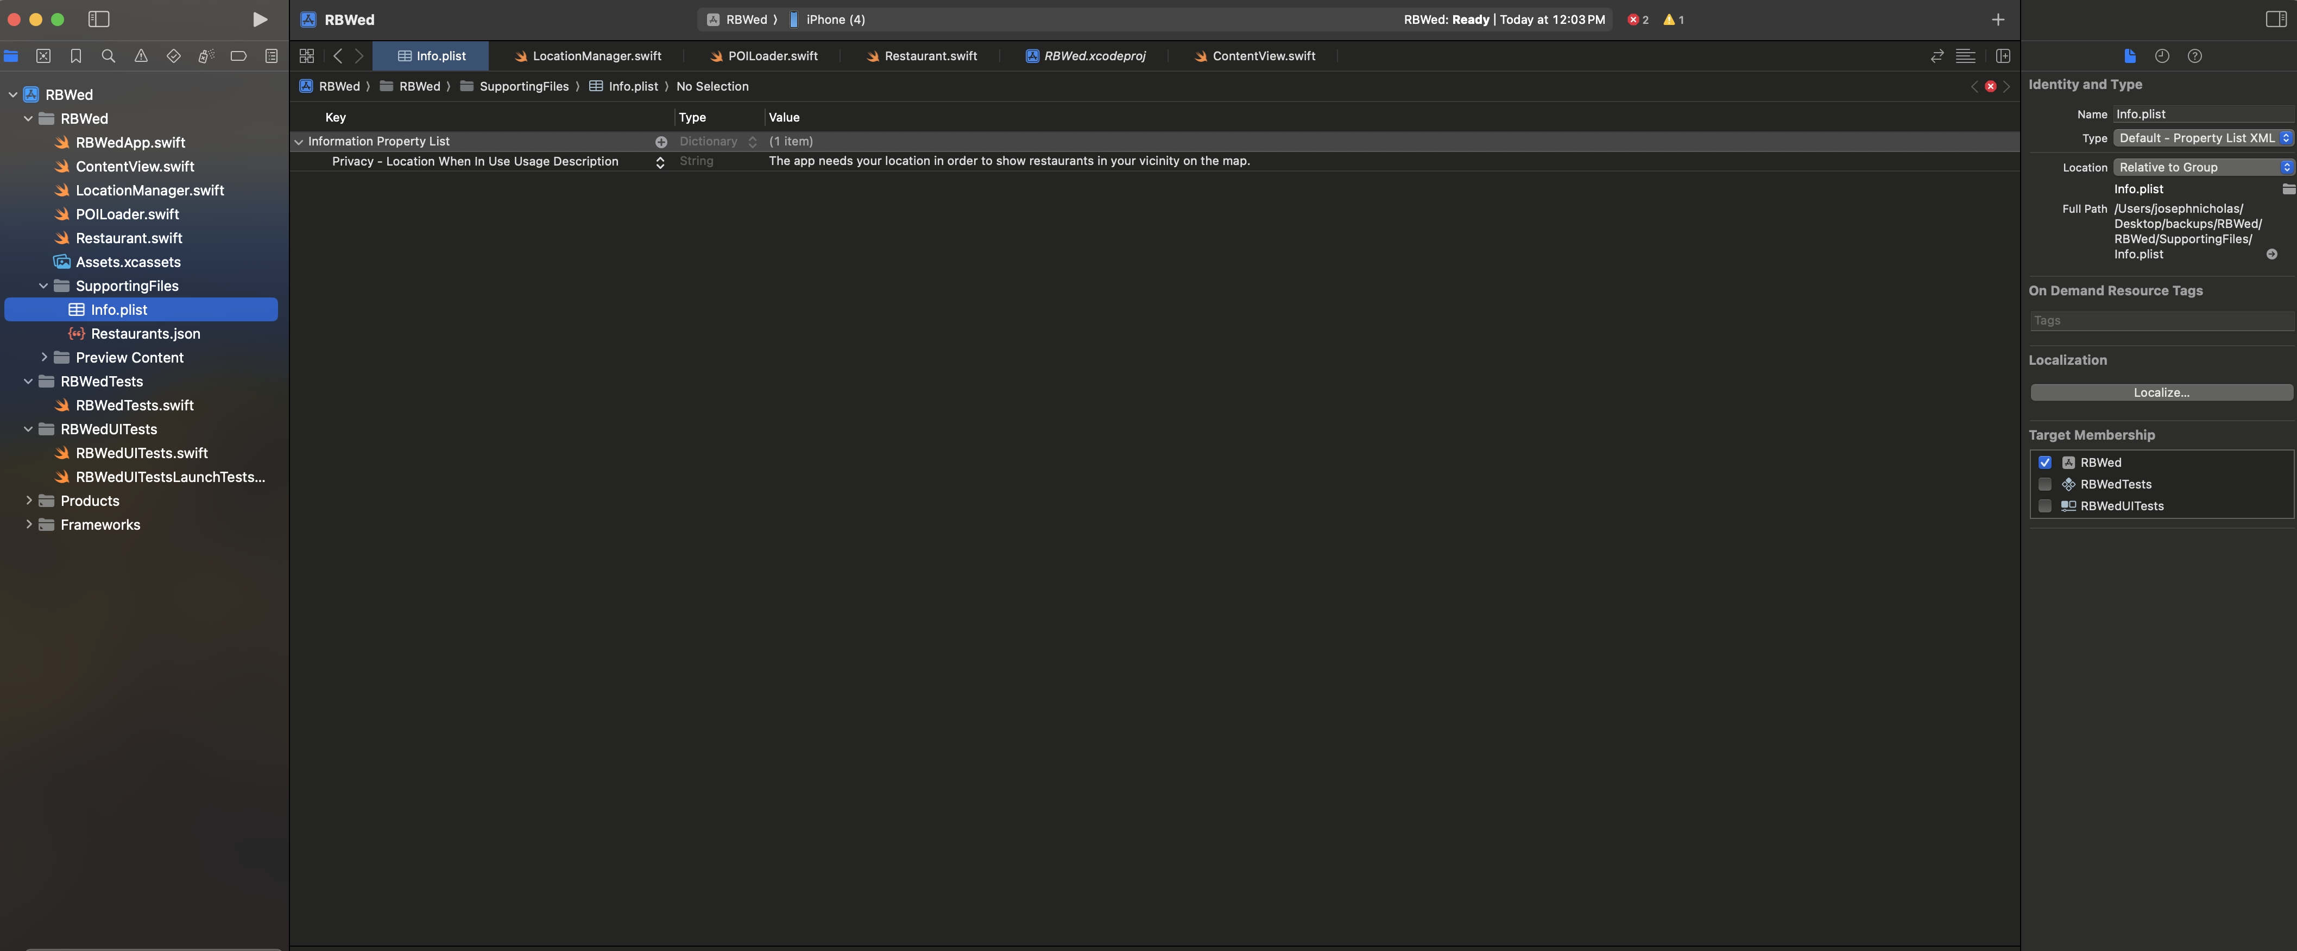Open key stepper for Privacy Location row
Image resolution: width=2297 pixels, height=951 pixels.
click(660, 162)
